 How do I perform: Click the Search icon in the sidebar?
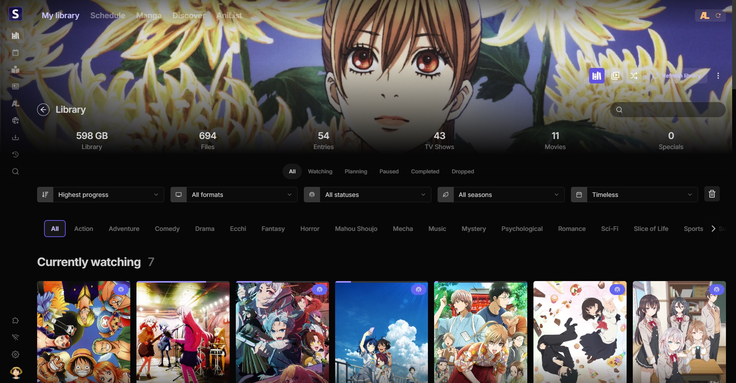15,171
